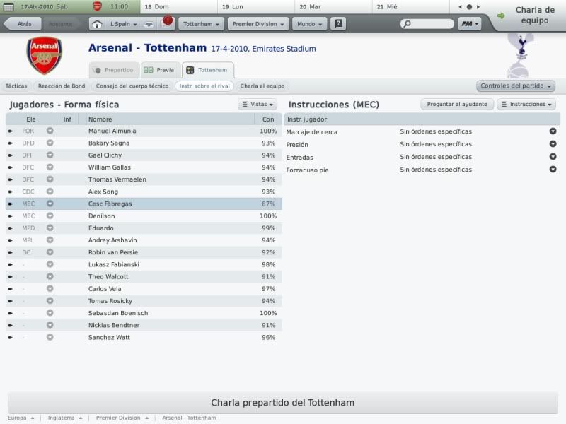Viewport: 566px width, 424px height.
Task: Go back with the Atrás button
Action: click(x=21, y=24)
